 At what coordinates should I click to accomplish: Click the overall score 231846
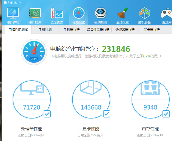point(116,49)
